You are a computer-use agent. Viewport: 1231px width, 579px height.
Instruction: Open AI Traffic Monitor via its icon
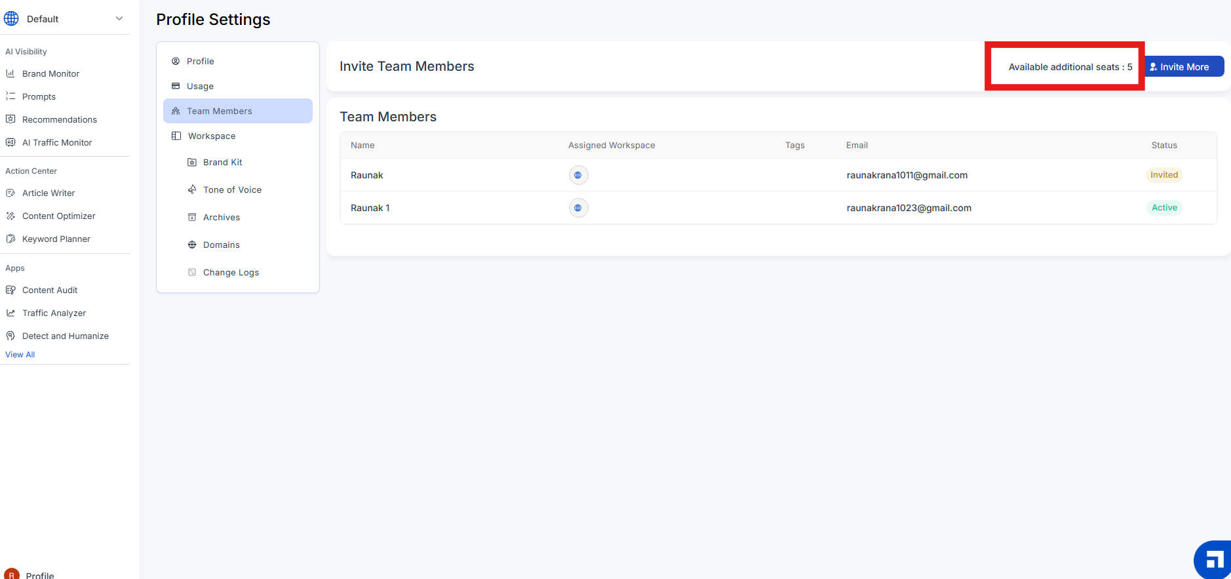(10, 142)
